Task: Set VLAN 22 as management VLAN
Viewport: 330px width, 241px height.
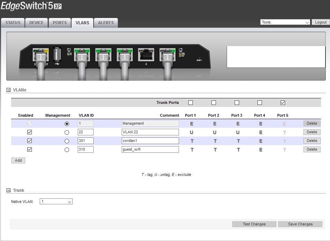Action: 67,132
